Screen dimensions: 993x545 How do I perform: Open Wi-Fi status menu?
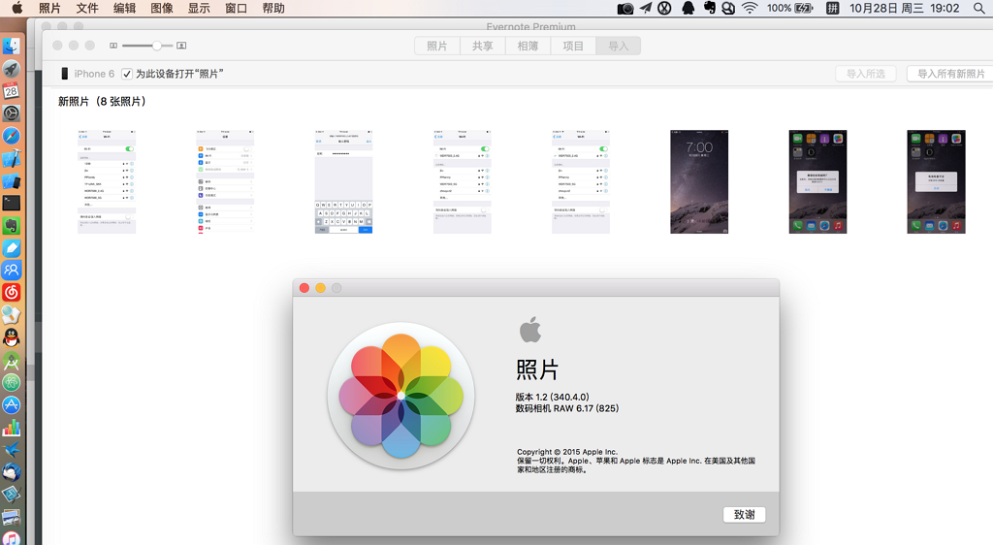(x=750, y=8)
